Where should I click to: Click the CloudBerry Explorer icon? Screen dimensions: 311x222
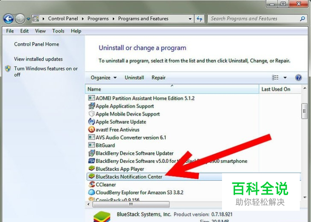[x=91, y=192]
